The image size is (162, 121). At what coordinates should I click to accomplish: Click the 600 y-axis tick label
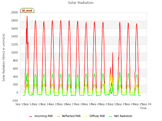tap(15, 69)
